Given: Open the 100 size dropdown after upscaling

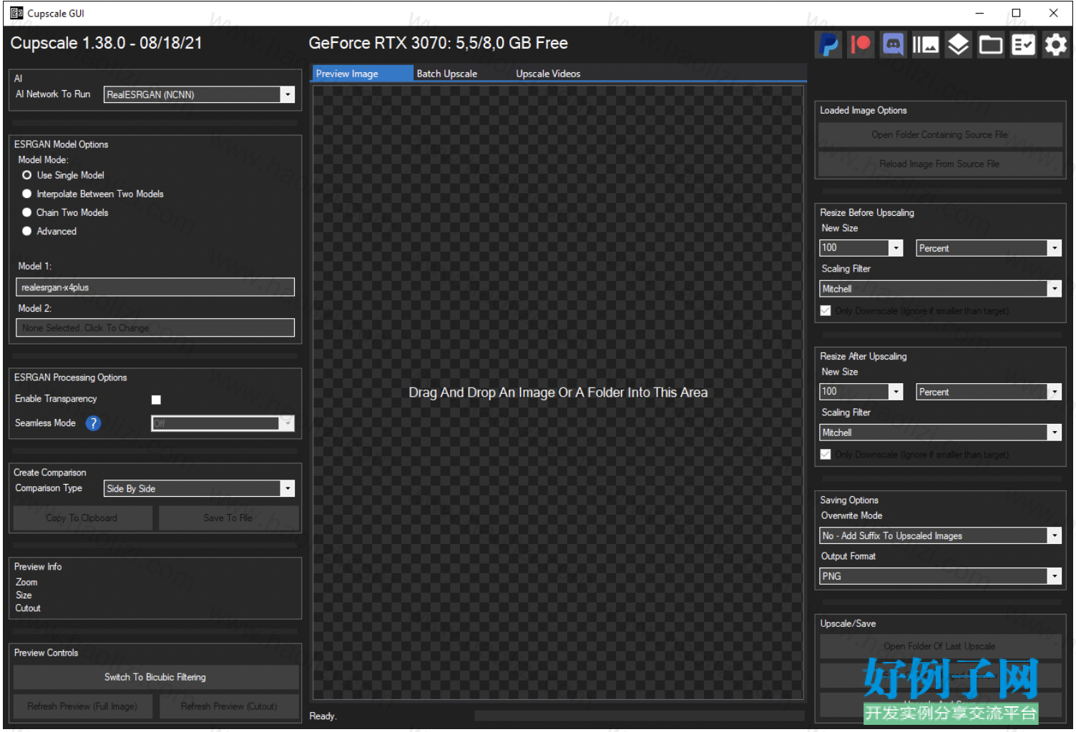Looking at the screenshot, I should pyautogui.click(x=861, y=392).
